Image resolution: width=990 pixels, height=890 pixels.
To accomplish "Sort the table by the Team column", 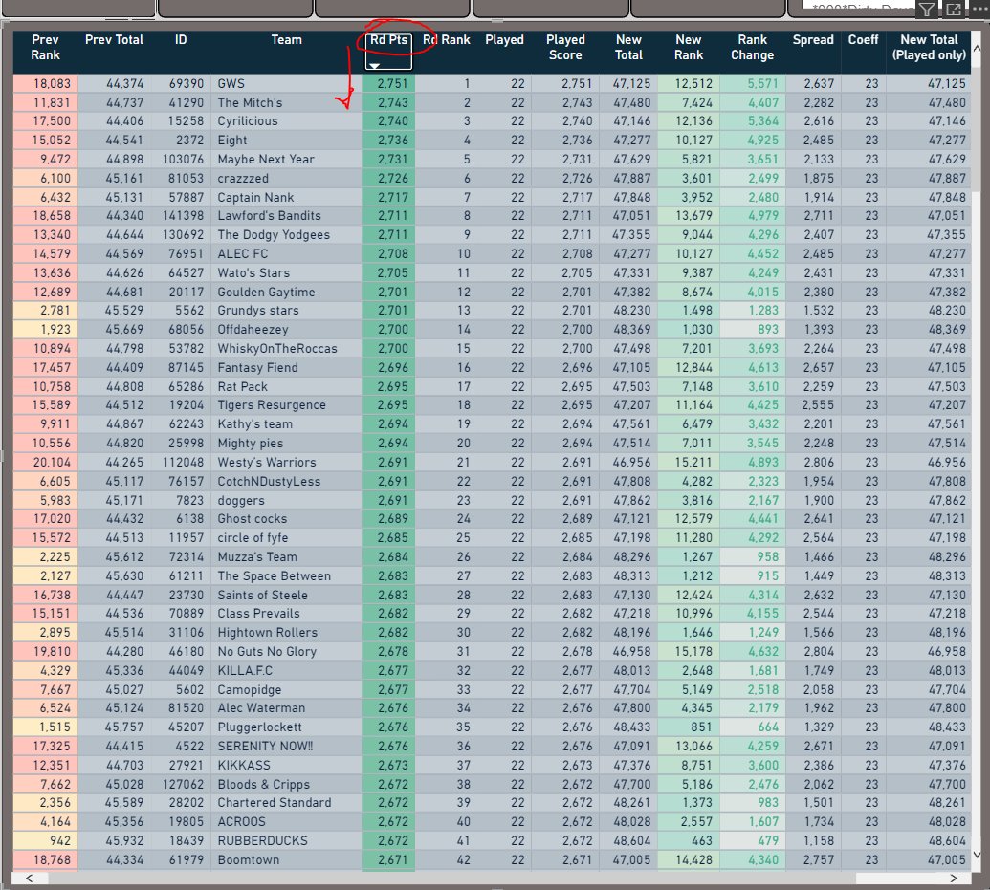I will pyautogui.click(x=289, y=39).
